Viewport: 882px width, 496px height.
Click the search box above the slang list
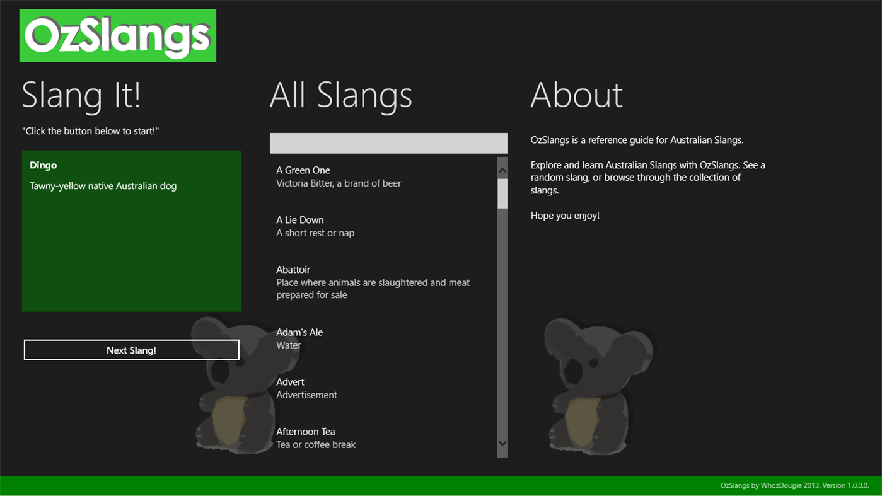388,142
